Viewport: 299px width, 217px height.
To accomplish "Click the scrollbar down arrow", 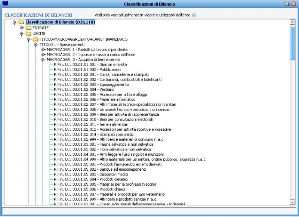I will click(292, 202).
